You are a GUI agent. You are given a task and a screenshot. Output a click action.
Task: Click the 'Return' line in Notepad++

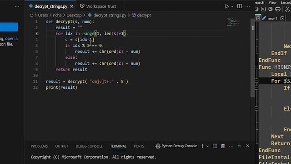tap(281, 143)
